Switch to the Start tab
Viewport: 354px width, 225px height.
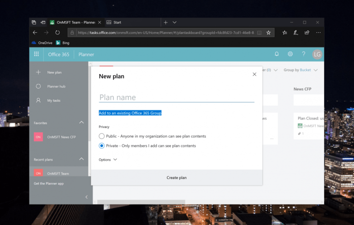coord(133,23)
